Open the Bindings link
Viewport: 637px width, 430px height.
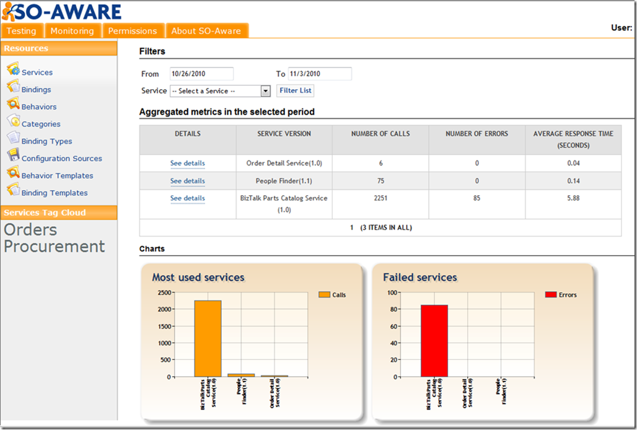36,89
